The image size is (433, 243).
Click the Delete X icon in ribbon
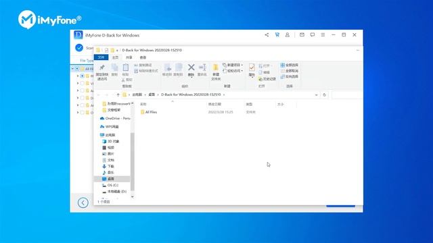tap(191, 67)
